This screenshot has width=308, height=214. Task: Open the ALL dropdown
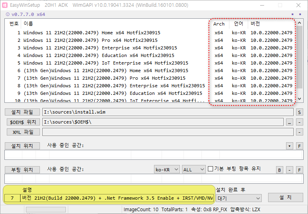(x=193, y=169)
